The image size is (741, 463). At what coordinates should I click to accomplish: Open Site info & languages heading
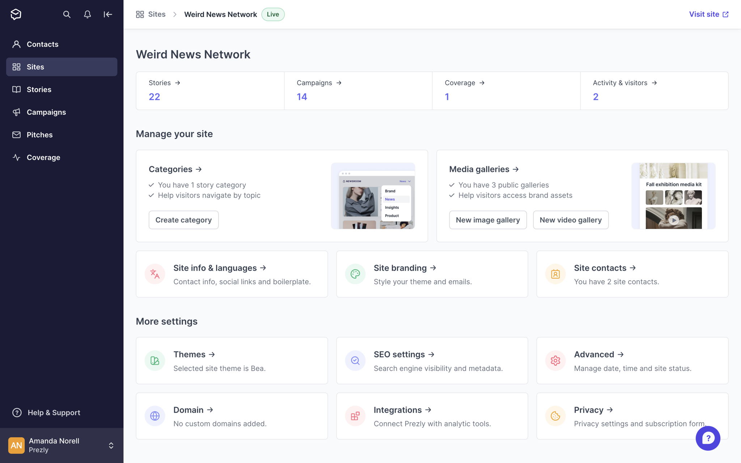(x=220, y=268)
